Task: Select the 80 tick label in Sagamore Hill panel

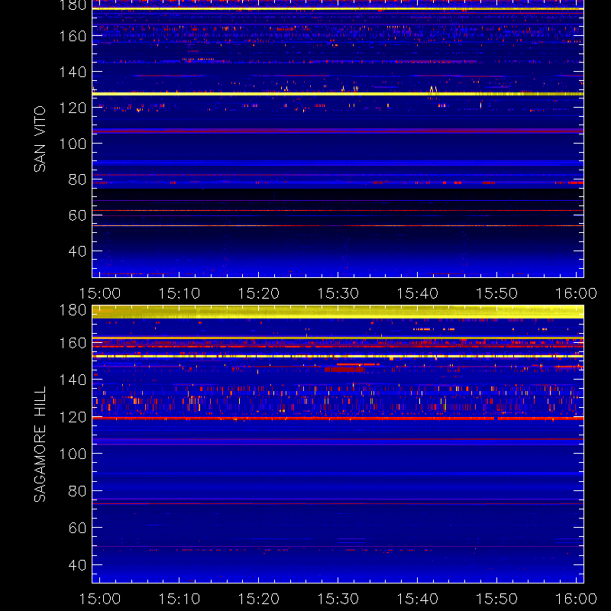Action: point(77,491)
